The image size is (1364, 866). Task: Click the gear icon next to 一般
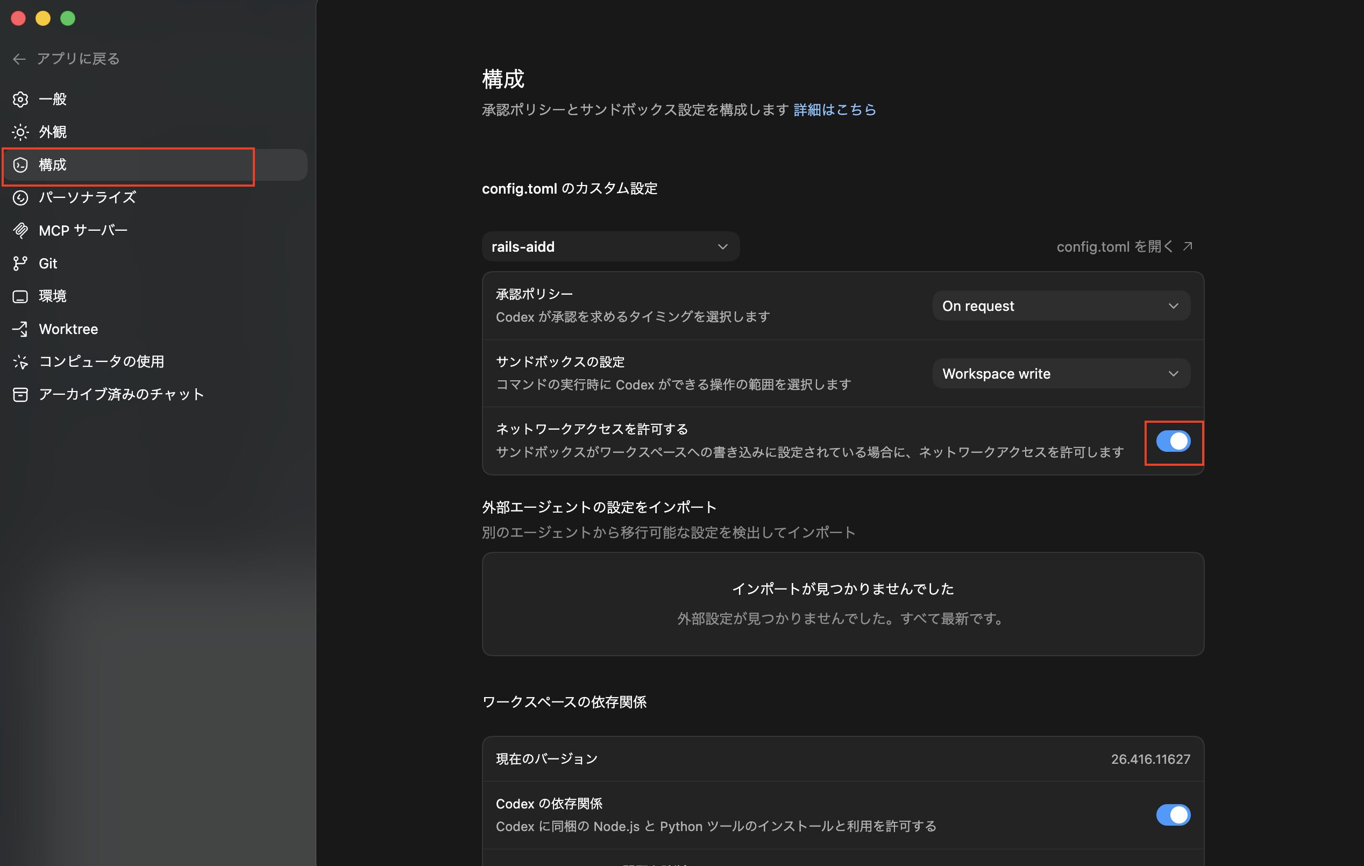pos(20,99)
